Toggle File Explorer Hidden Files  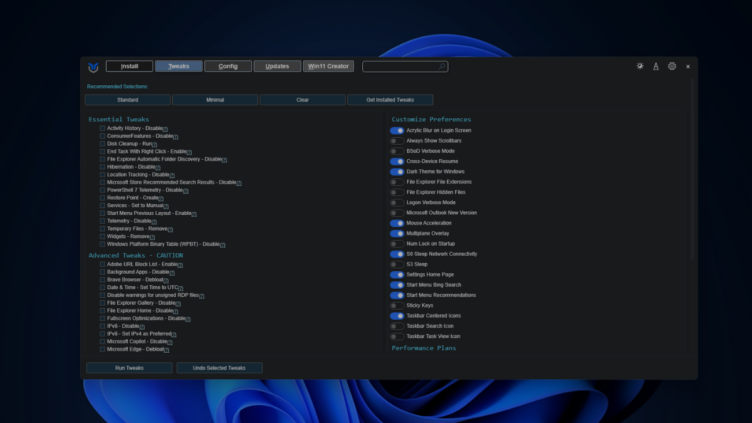coord(397,192)
